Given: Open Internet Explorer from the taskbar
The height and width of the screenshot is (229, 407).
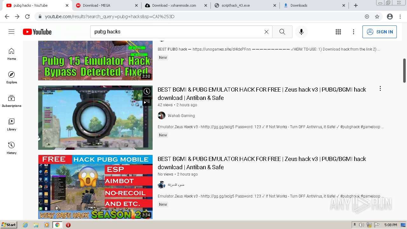Looking at the screenshot, I should [25, 225].
